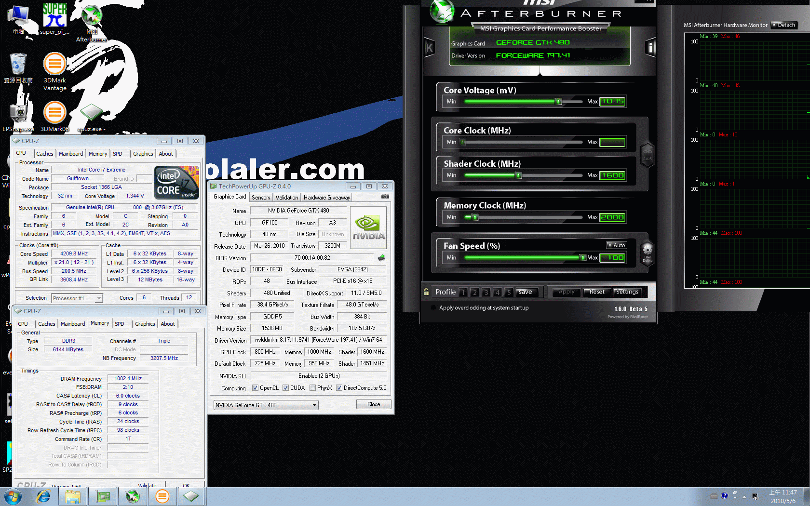Open the Computer desktop icon
810x506 pixels.
pyautogui.click(x=18, y=20)
